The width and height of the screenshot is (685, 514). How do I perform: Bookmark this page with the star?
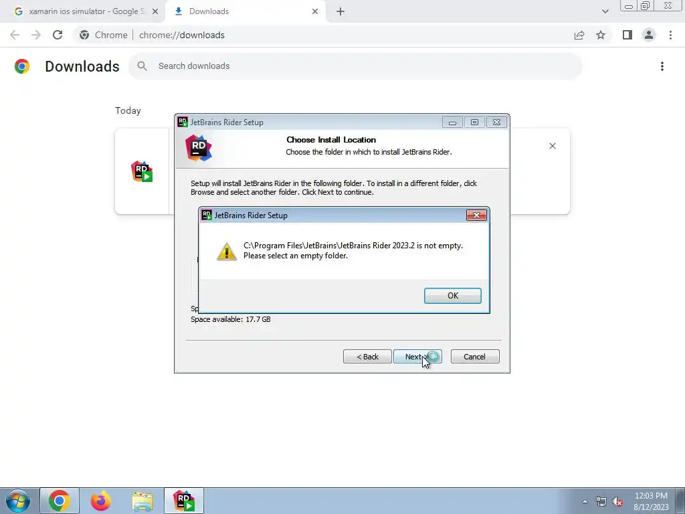[x=601, y=35]
